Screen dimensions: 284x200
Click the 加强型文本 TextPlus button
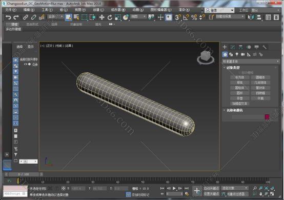pos(239,104)
